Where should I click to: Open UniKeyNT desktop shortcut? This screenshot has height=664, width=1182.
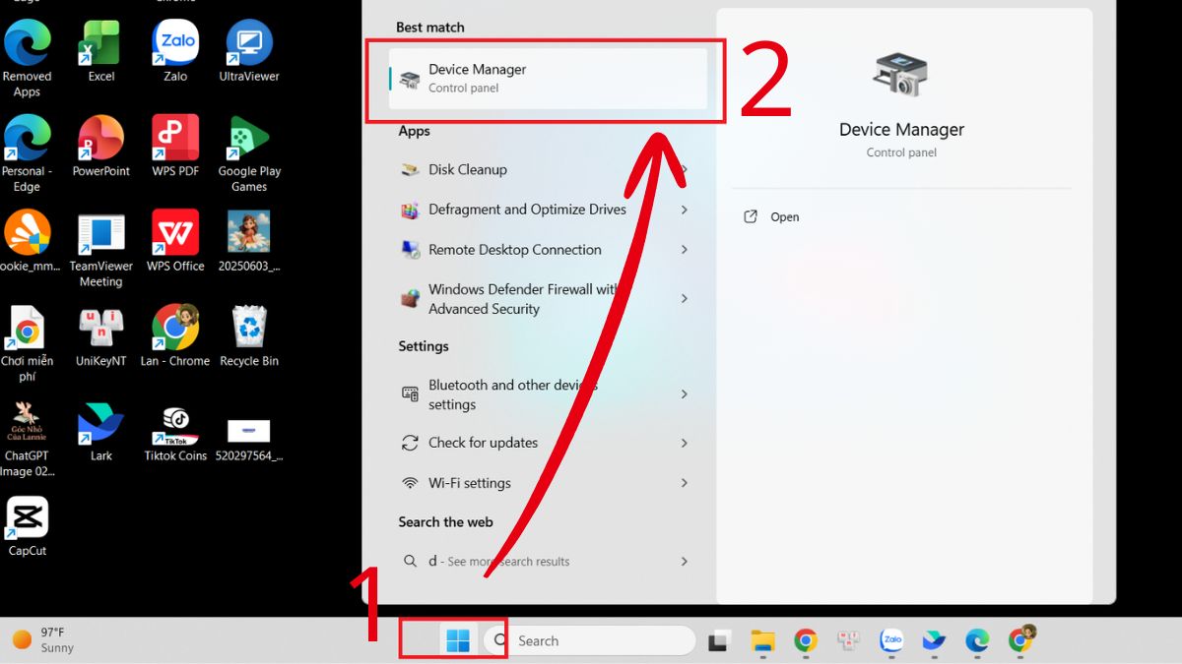[100, 336]
